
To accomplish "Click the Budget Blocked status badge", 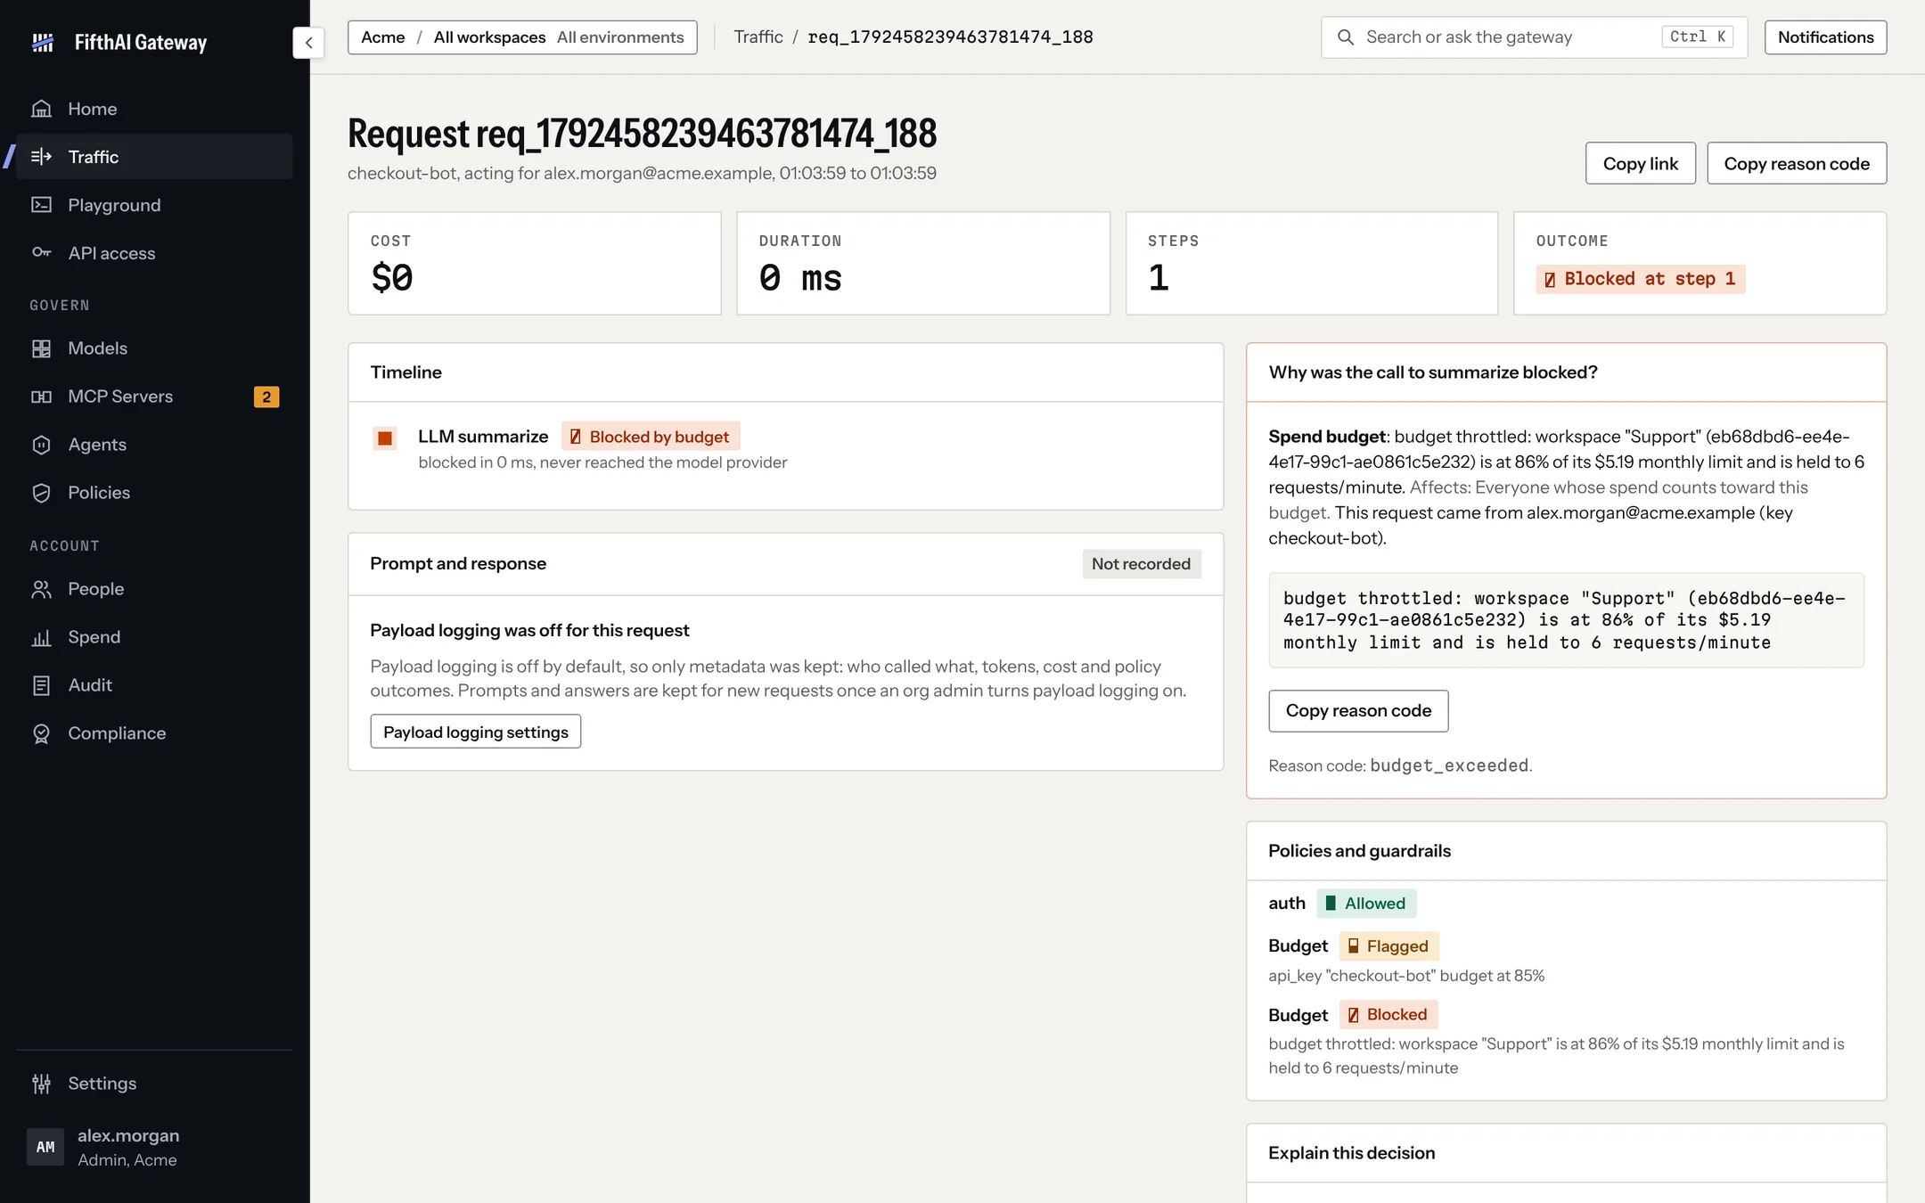I will (x=1388, y=1015).
